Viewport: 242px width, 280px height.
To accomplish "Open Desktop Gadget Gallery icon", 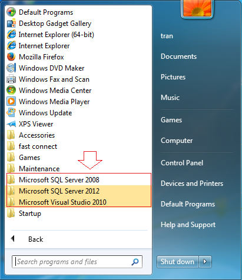I will pos(11,24).
